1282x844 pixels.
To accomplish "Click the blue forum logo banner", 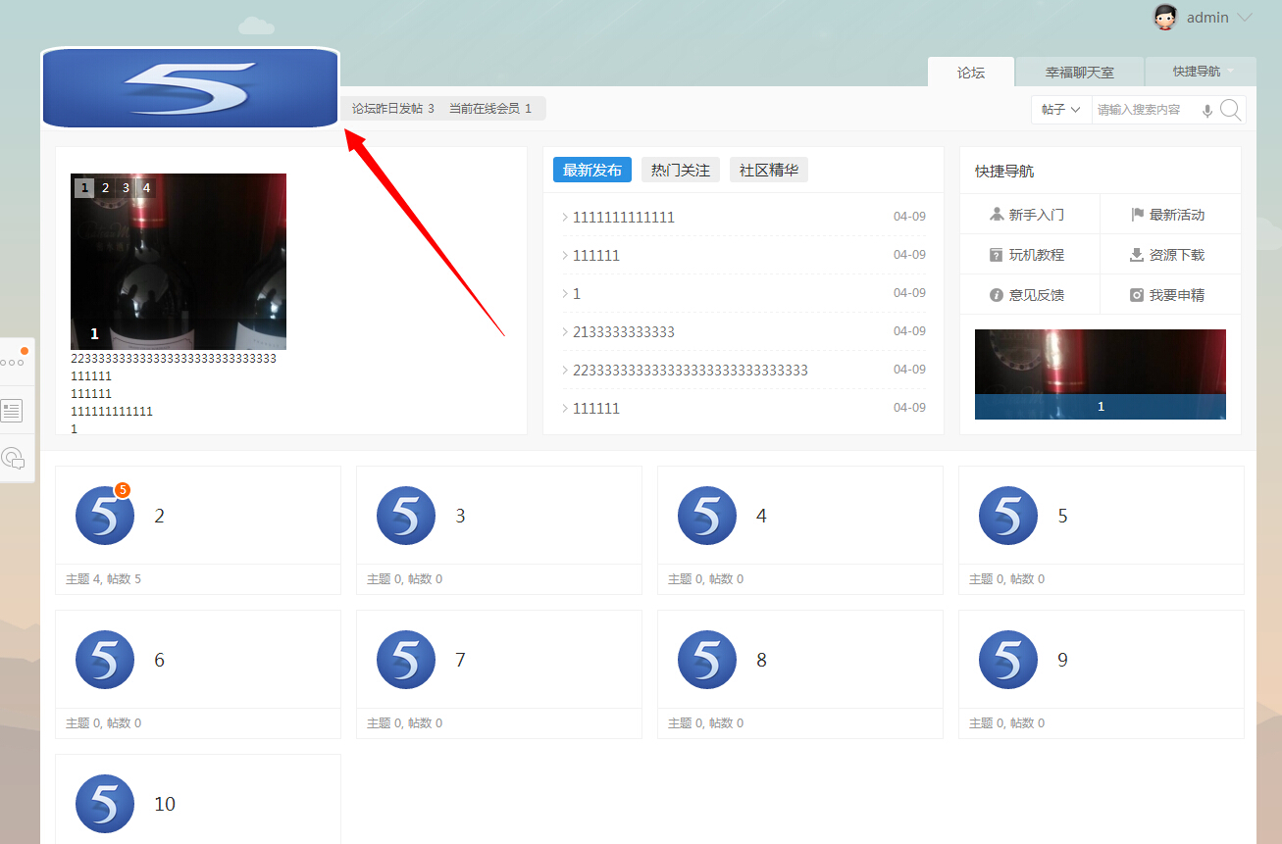I will click(x=190, y=88).
